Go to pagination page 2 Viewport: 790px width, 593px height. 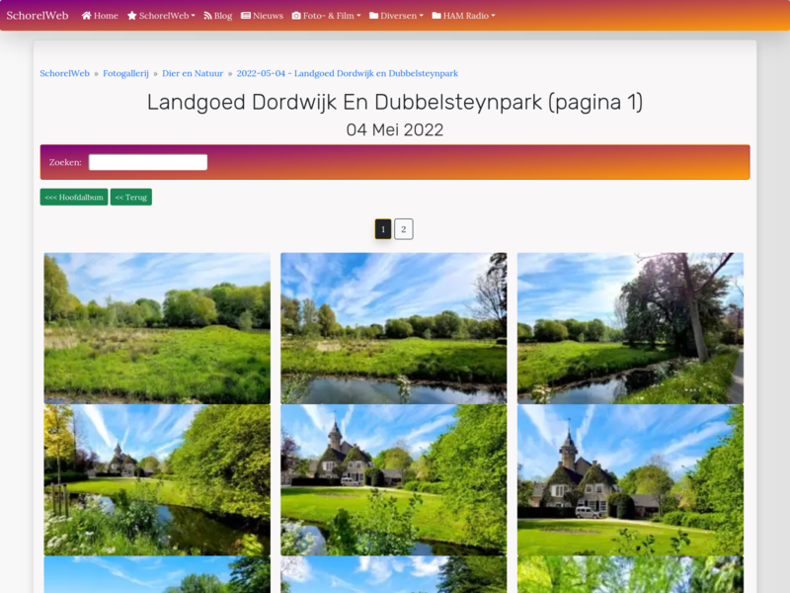coord(404,229)
